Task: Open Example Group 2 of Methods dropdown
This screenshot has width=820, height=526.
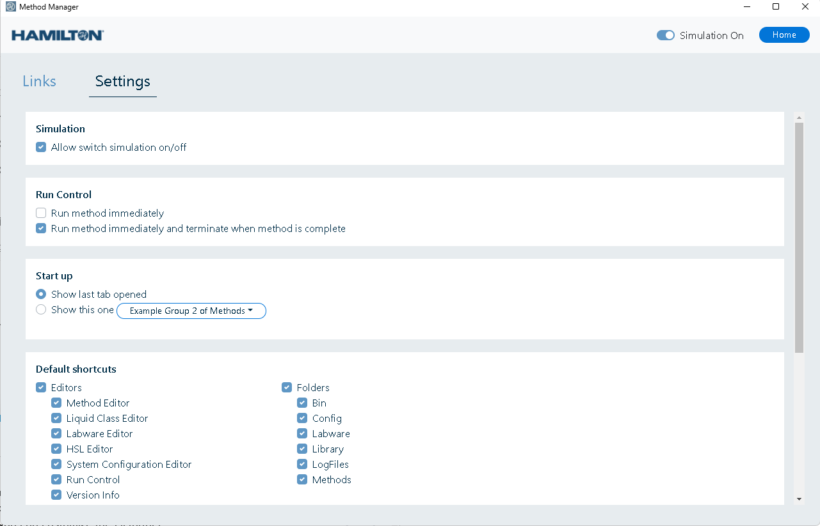Action: pos(191,311)
